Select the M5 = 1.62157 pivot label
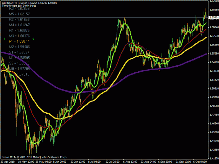Image resolution: width=219 pixels, height=164 pixels. coord(19,14)
